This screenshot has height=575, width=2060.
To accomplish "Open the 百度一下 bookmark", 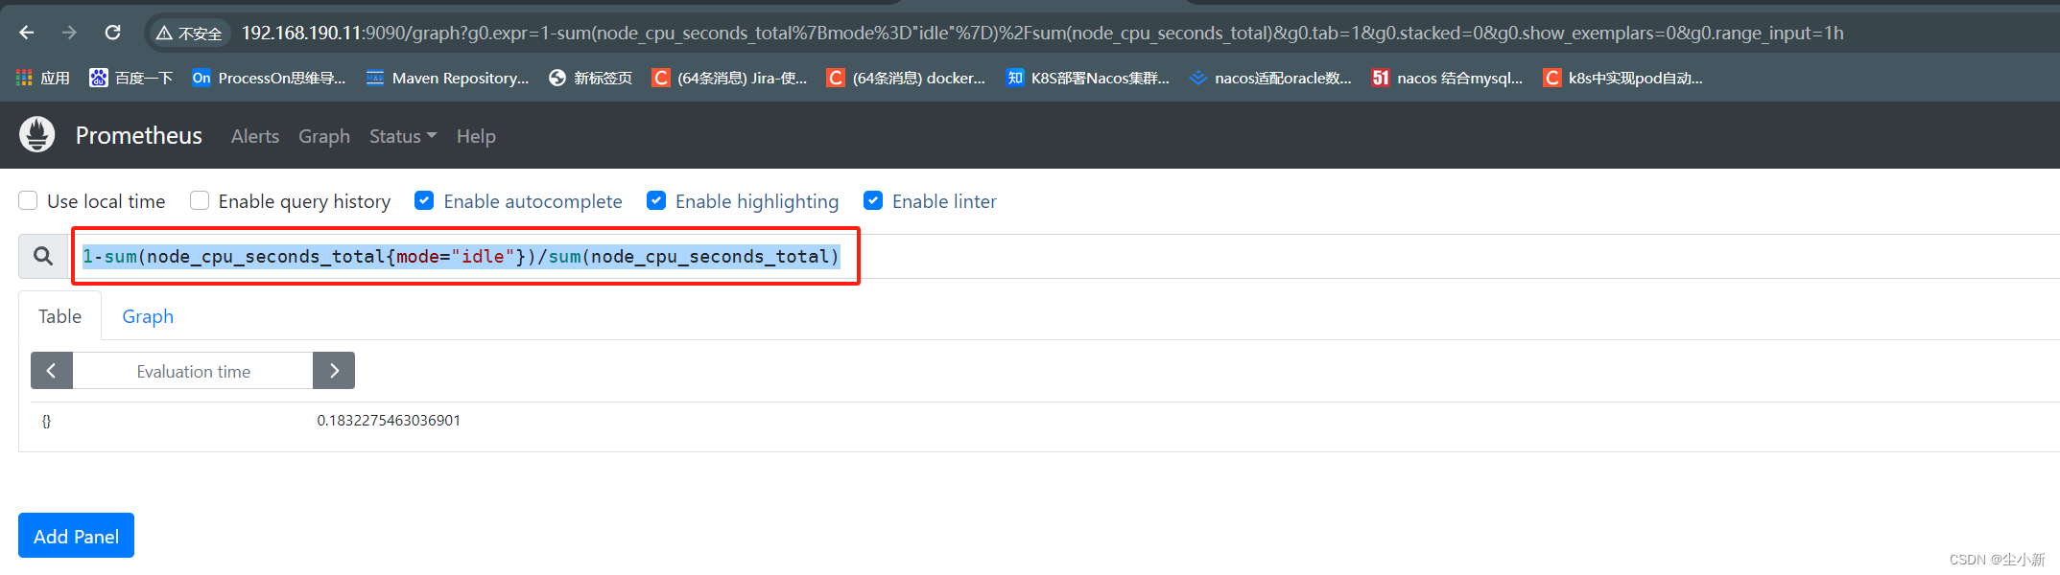I will tap(130, 78).
